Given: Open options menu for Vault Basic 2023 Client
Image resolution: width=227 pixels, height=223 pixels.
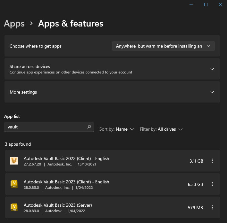Looking at the screenshot, I should (x=212, y=184).
